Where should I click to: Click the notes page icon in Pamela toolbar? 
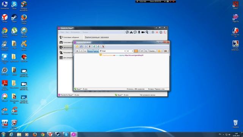153,32
